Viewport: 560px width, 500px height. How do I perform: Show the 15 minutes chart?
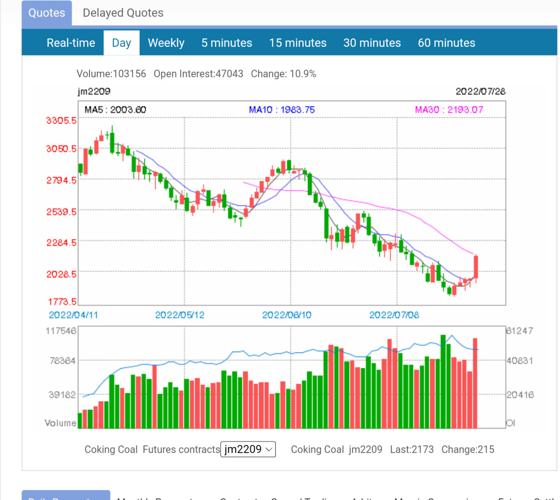pyautogui.click(x=298, y=43)
